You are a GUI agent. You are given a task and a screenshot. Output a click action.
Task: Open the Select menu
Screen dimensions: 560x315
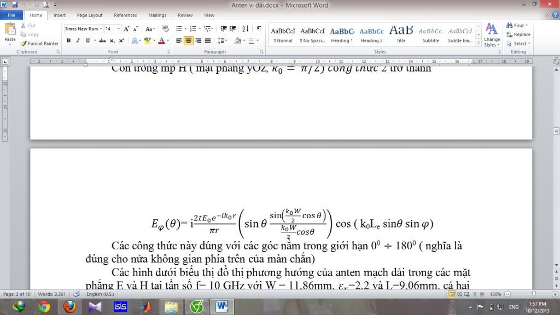(x=518, y=43)
